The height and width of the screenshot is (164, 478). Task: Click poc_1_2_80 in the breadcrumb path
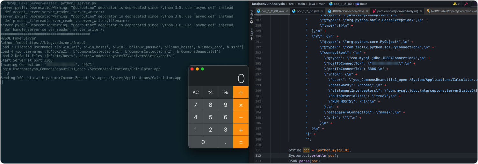[343, 4]
